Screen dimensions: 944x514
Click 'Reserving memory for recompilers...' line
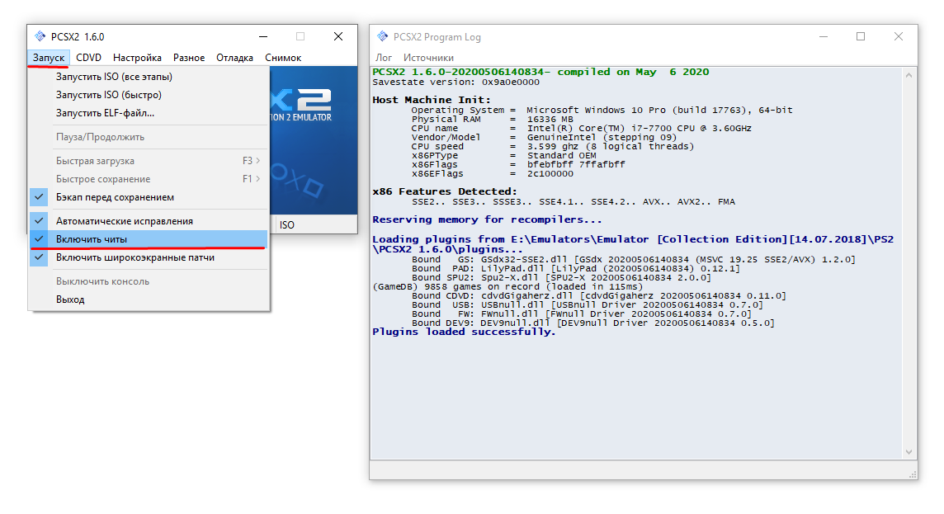click(x=487, y=219)
